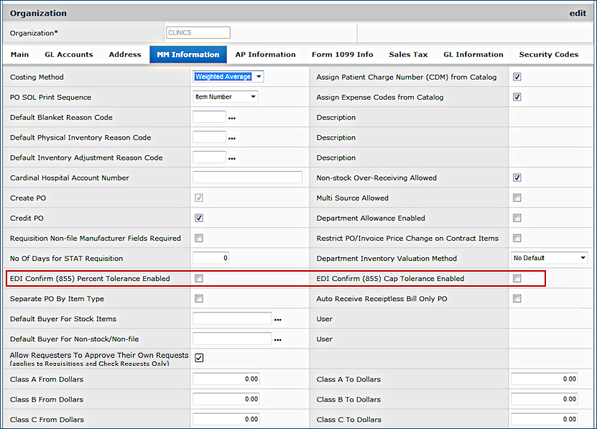This screenshot has width=597, height=429.
Task: Enable EDI Confirm (855) Percent Tolerance checkbox
Action: tap(199, 279)
